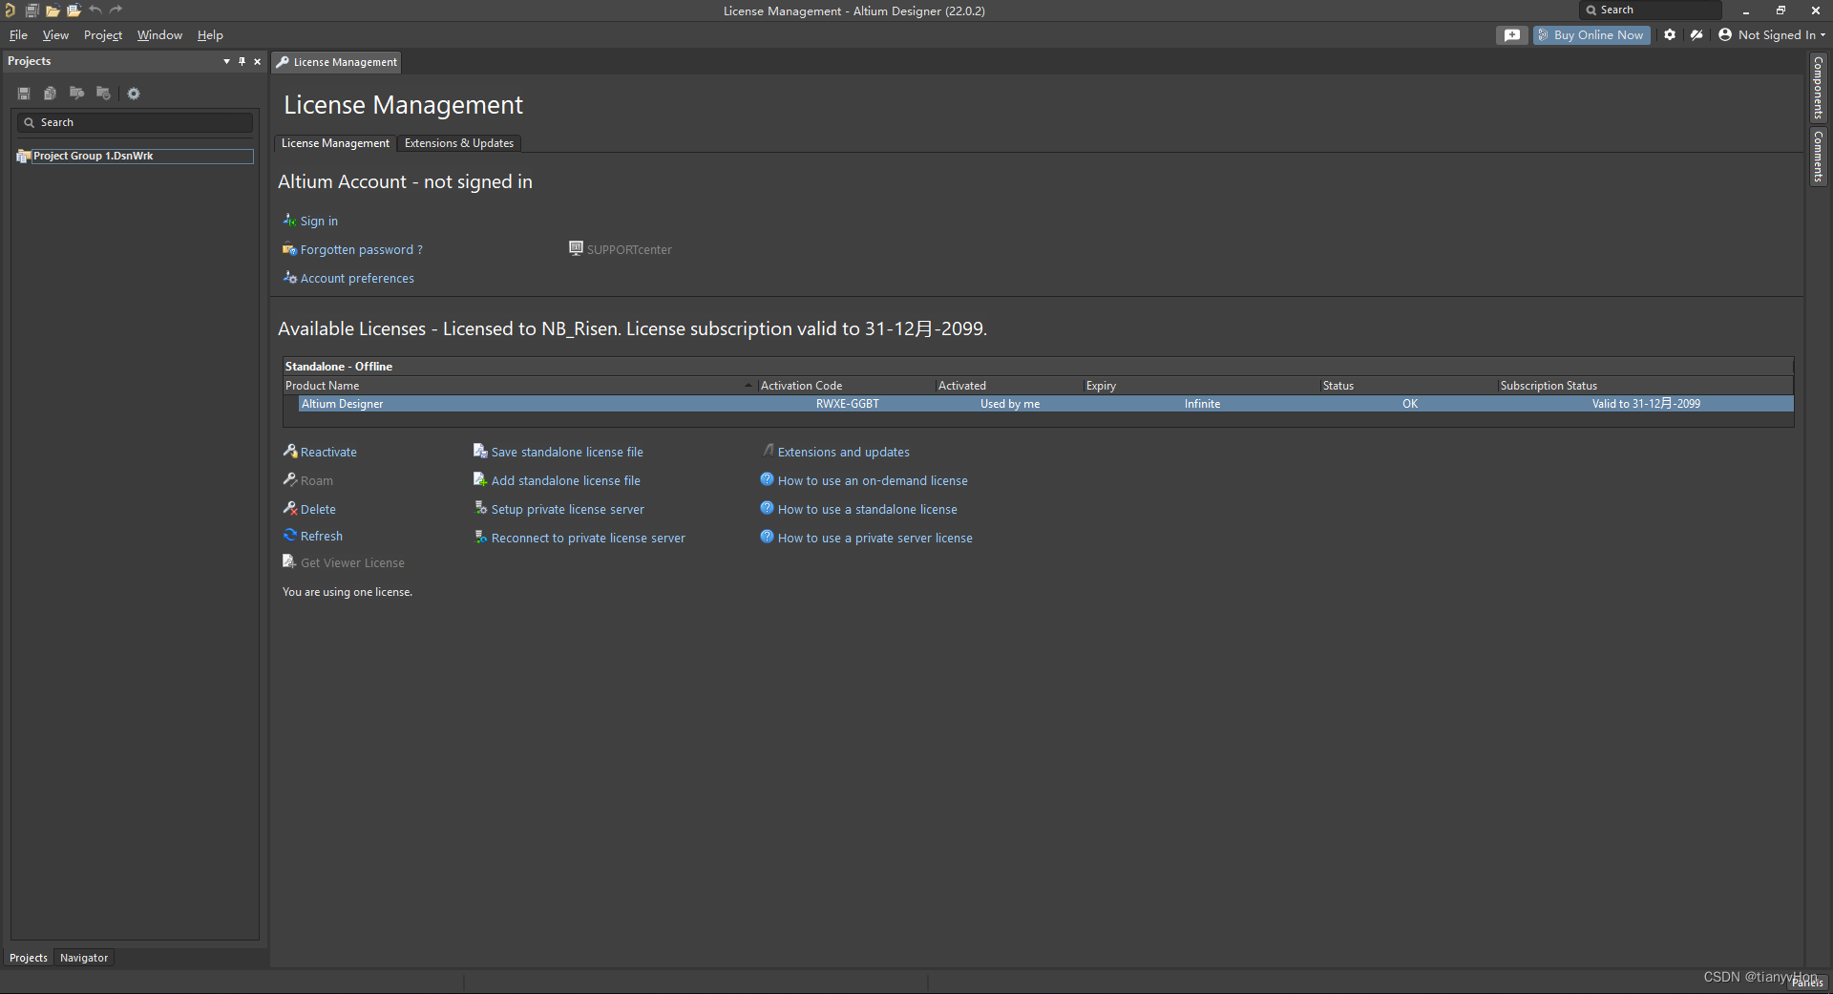Click the Buy Online Now button
Image resolution: width=1833 pixels, height=994 pixels.
tap(1591, 35)
